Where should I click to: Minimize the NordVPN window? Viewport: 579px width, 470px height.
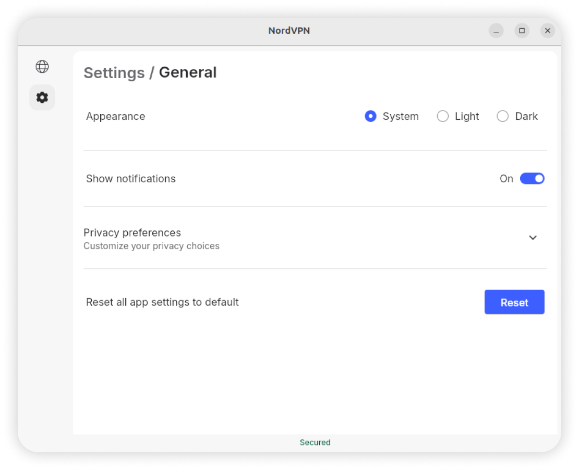496,31
